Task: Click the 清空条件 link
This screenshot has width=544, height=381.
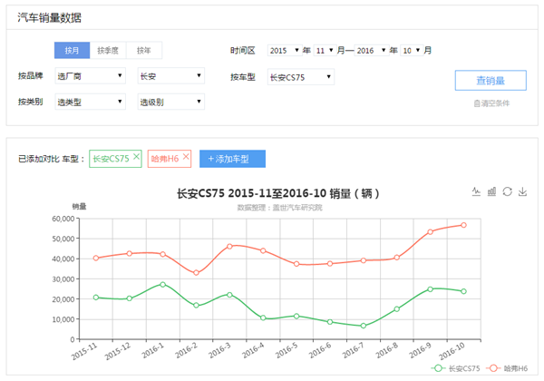Action: pos(491,103)
